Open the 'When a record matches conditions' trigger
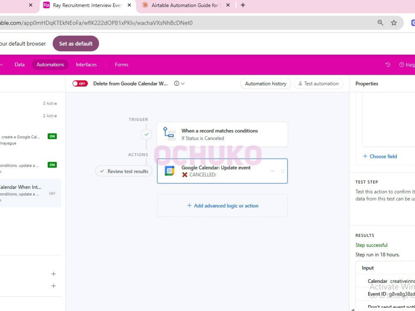This screenshot has width=415, height=311. pos(222,134)
